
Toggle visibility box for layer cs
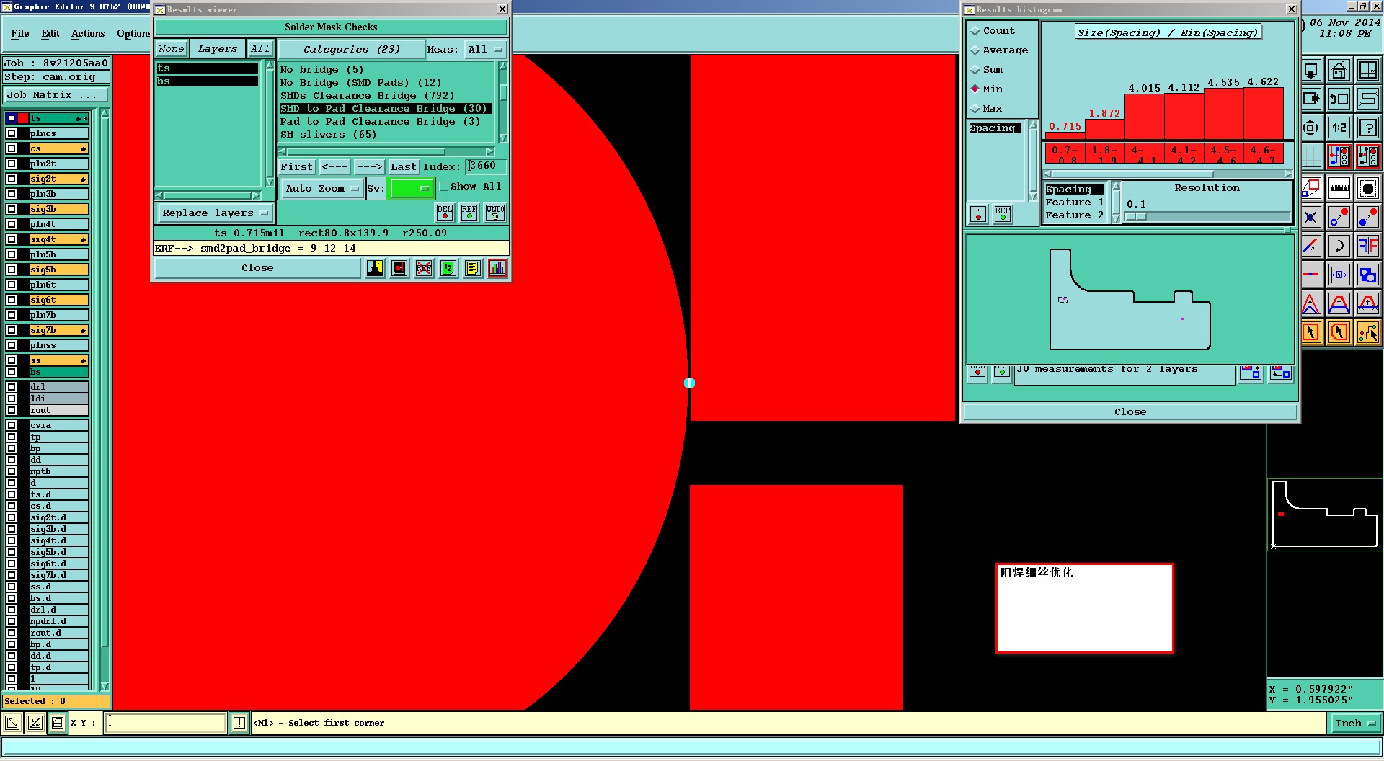pyautogui.click(x=12, y=148)
